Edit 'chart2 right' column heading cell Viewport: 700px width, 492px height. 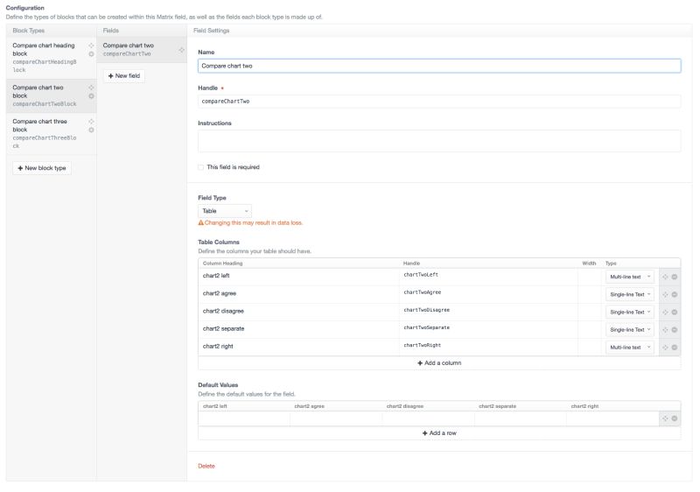(x=299, y=348)
